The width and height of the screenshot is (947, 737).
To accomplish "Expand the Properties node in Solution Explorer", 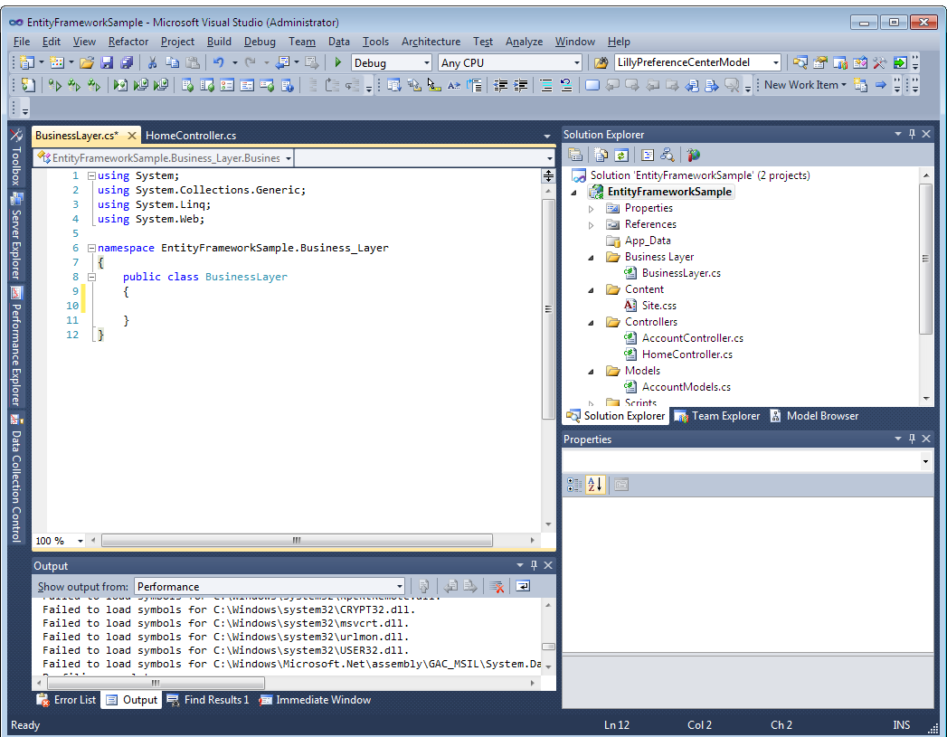I will pyautogui.click(x=592, y=209).
